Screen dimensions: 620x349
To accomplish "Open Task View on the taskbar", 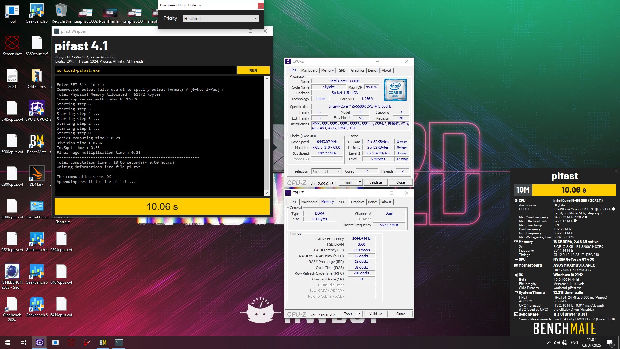I will point(23,343).
